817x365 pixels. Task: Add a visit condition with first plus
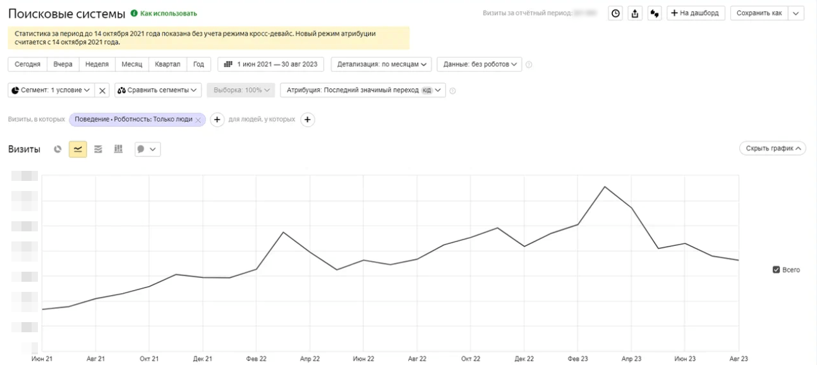click(217, 120)
